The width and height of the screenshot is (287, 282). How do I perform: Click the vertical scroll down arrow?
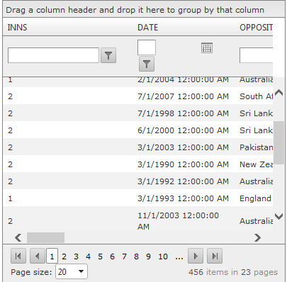[279, 216]
